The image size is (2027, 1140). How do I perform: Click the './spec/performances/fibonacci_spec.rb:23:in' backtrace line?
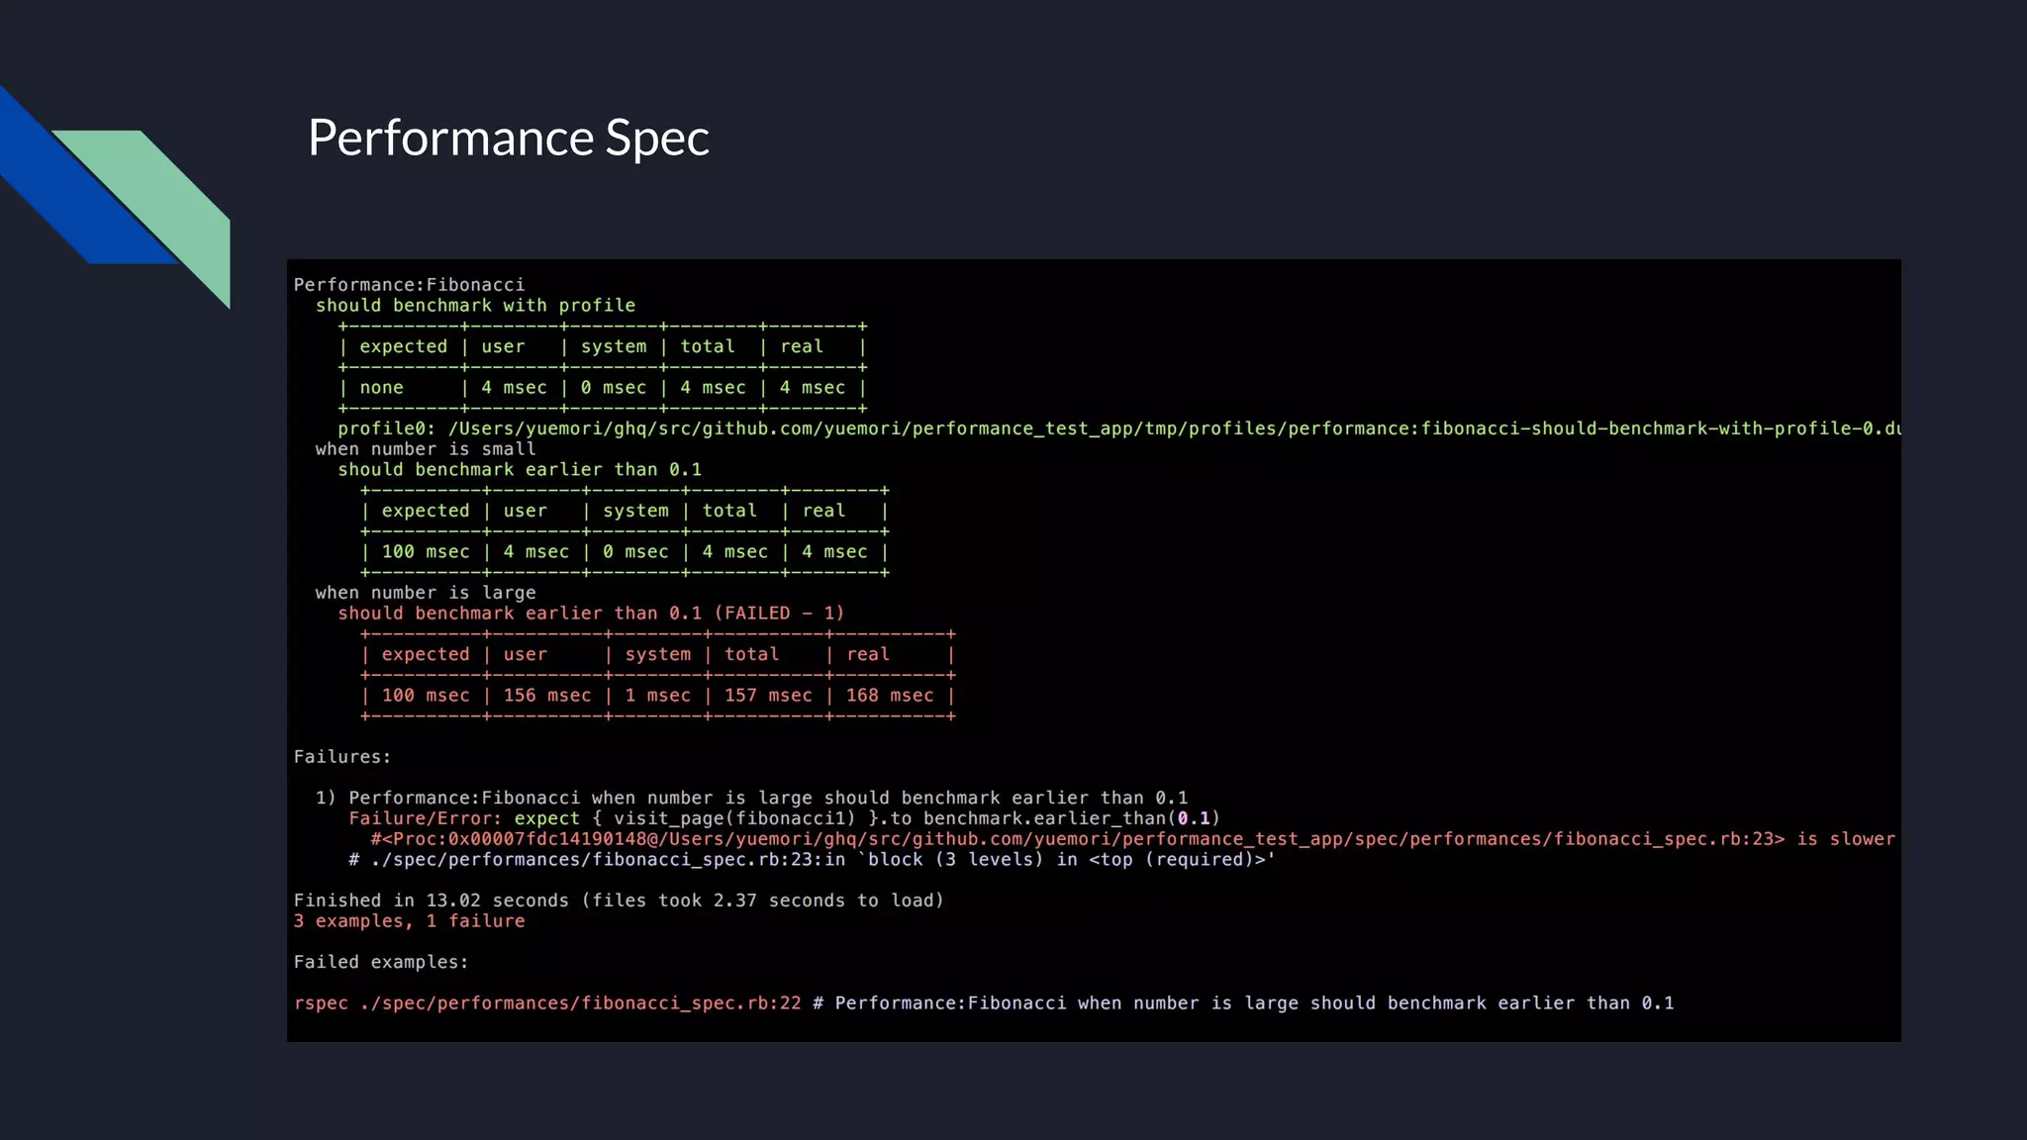click(813, 860)
